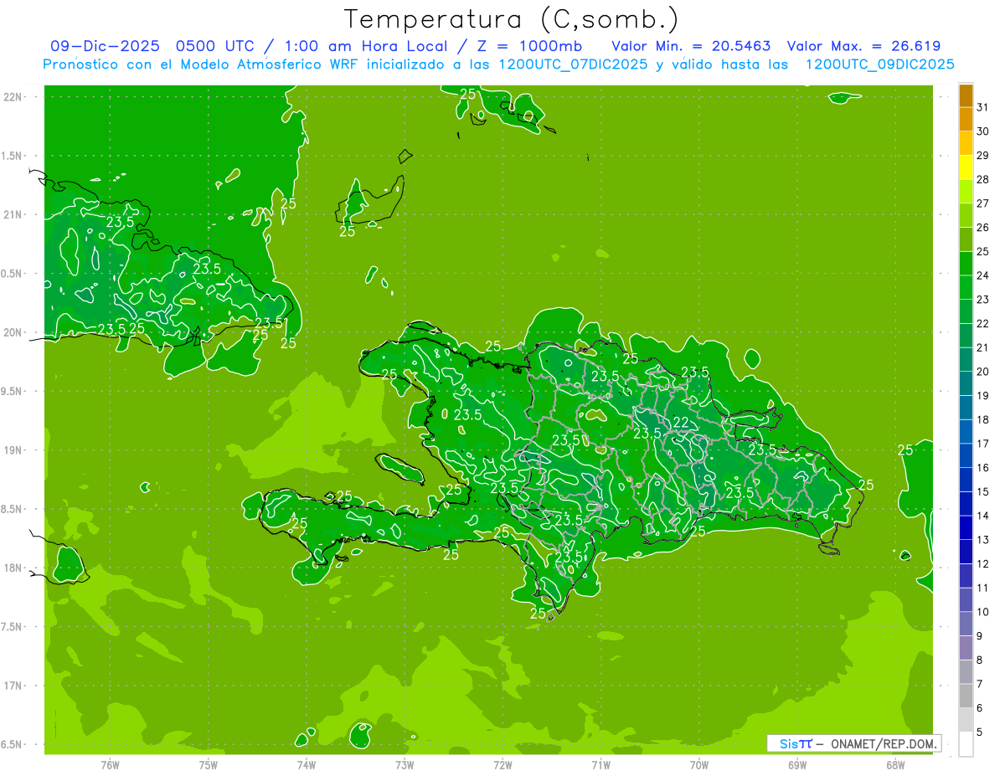Screen dimensions: 1005x776
Task: Click the "76W" longitude axis label
Action: [110, 765]
